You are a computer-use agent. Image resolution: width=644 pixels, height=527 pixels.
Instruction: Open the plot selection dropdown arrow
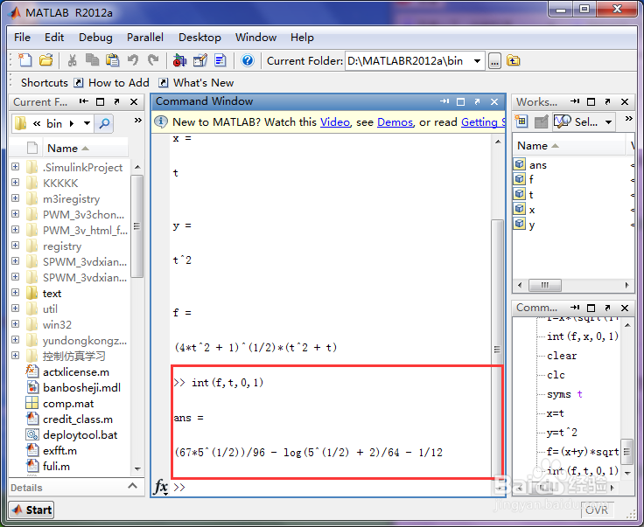point(609,121)
